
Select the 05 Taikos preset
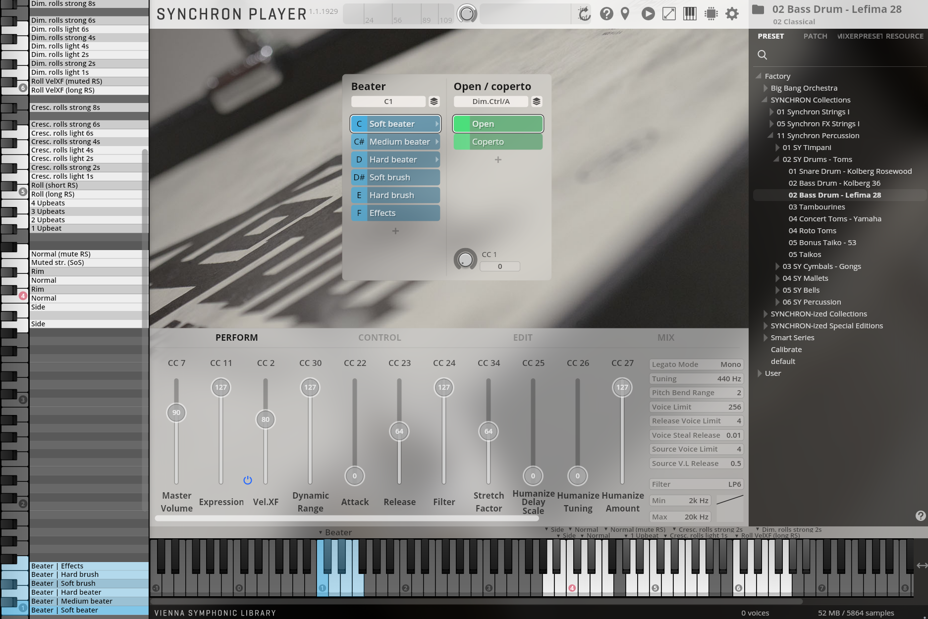coord(805,254)
